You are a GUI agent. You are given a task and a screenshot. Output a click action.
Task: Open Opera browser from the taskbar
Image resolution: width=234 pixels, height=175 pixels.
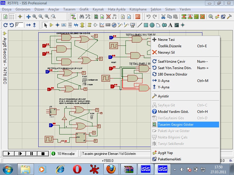(x=77, y=169)
